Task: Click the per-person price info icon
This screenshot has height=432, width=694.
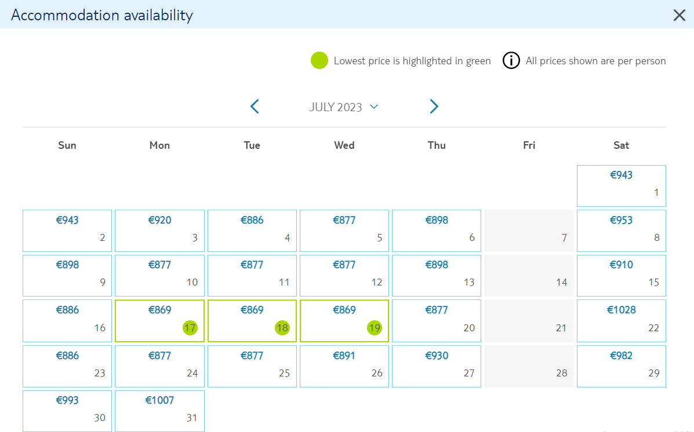Action: coord(511,61)
